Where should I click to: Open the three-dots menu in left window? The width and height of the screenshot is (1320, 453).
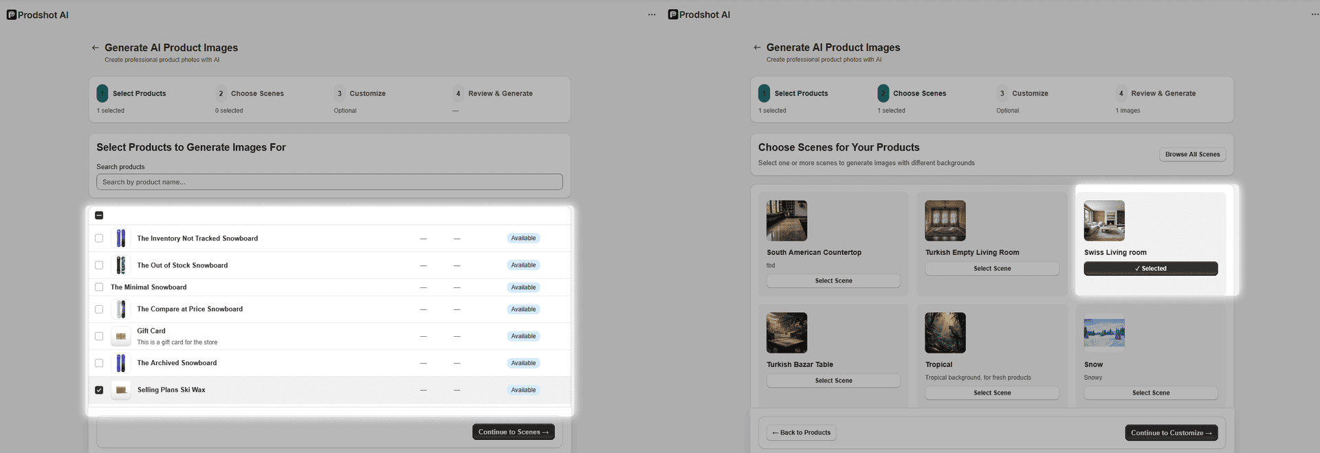click(x=652, y=14)
